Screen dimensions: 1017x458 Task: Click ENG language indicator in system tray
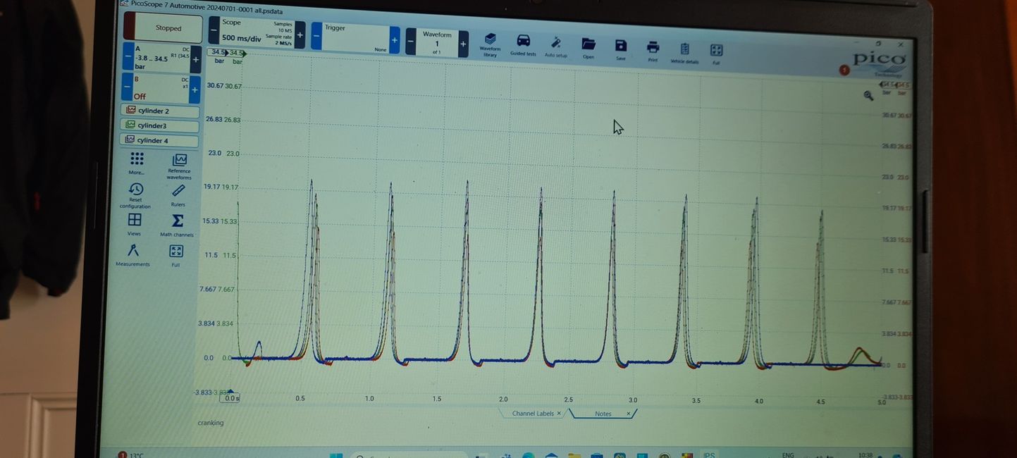pyautogui.click(x=788, y=455)
